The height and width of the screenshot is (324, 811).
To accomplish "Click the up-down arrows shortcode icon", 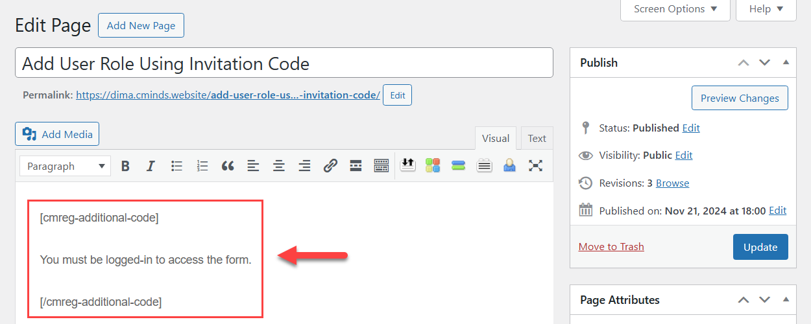I will click(x=407, y=165).
